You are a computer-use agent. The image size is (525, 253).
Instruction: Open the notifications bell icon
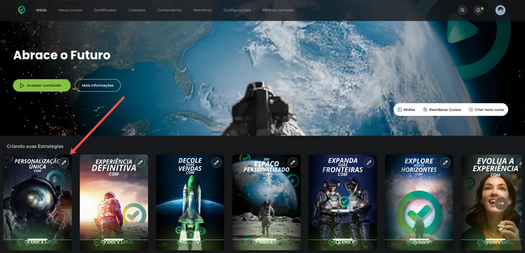click(478, 10)
